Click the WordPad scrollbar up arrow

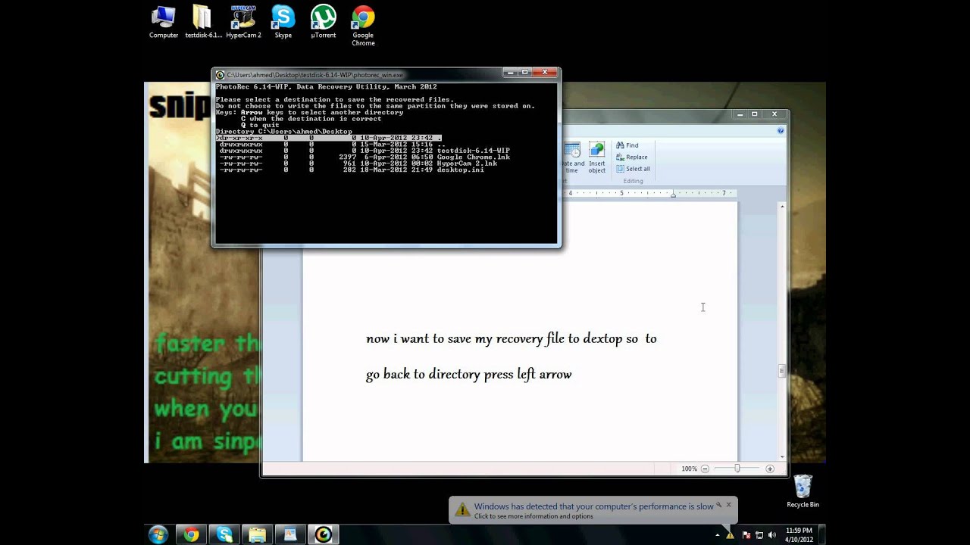[x=782, y=206]
